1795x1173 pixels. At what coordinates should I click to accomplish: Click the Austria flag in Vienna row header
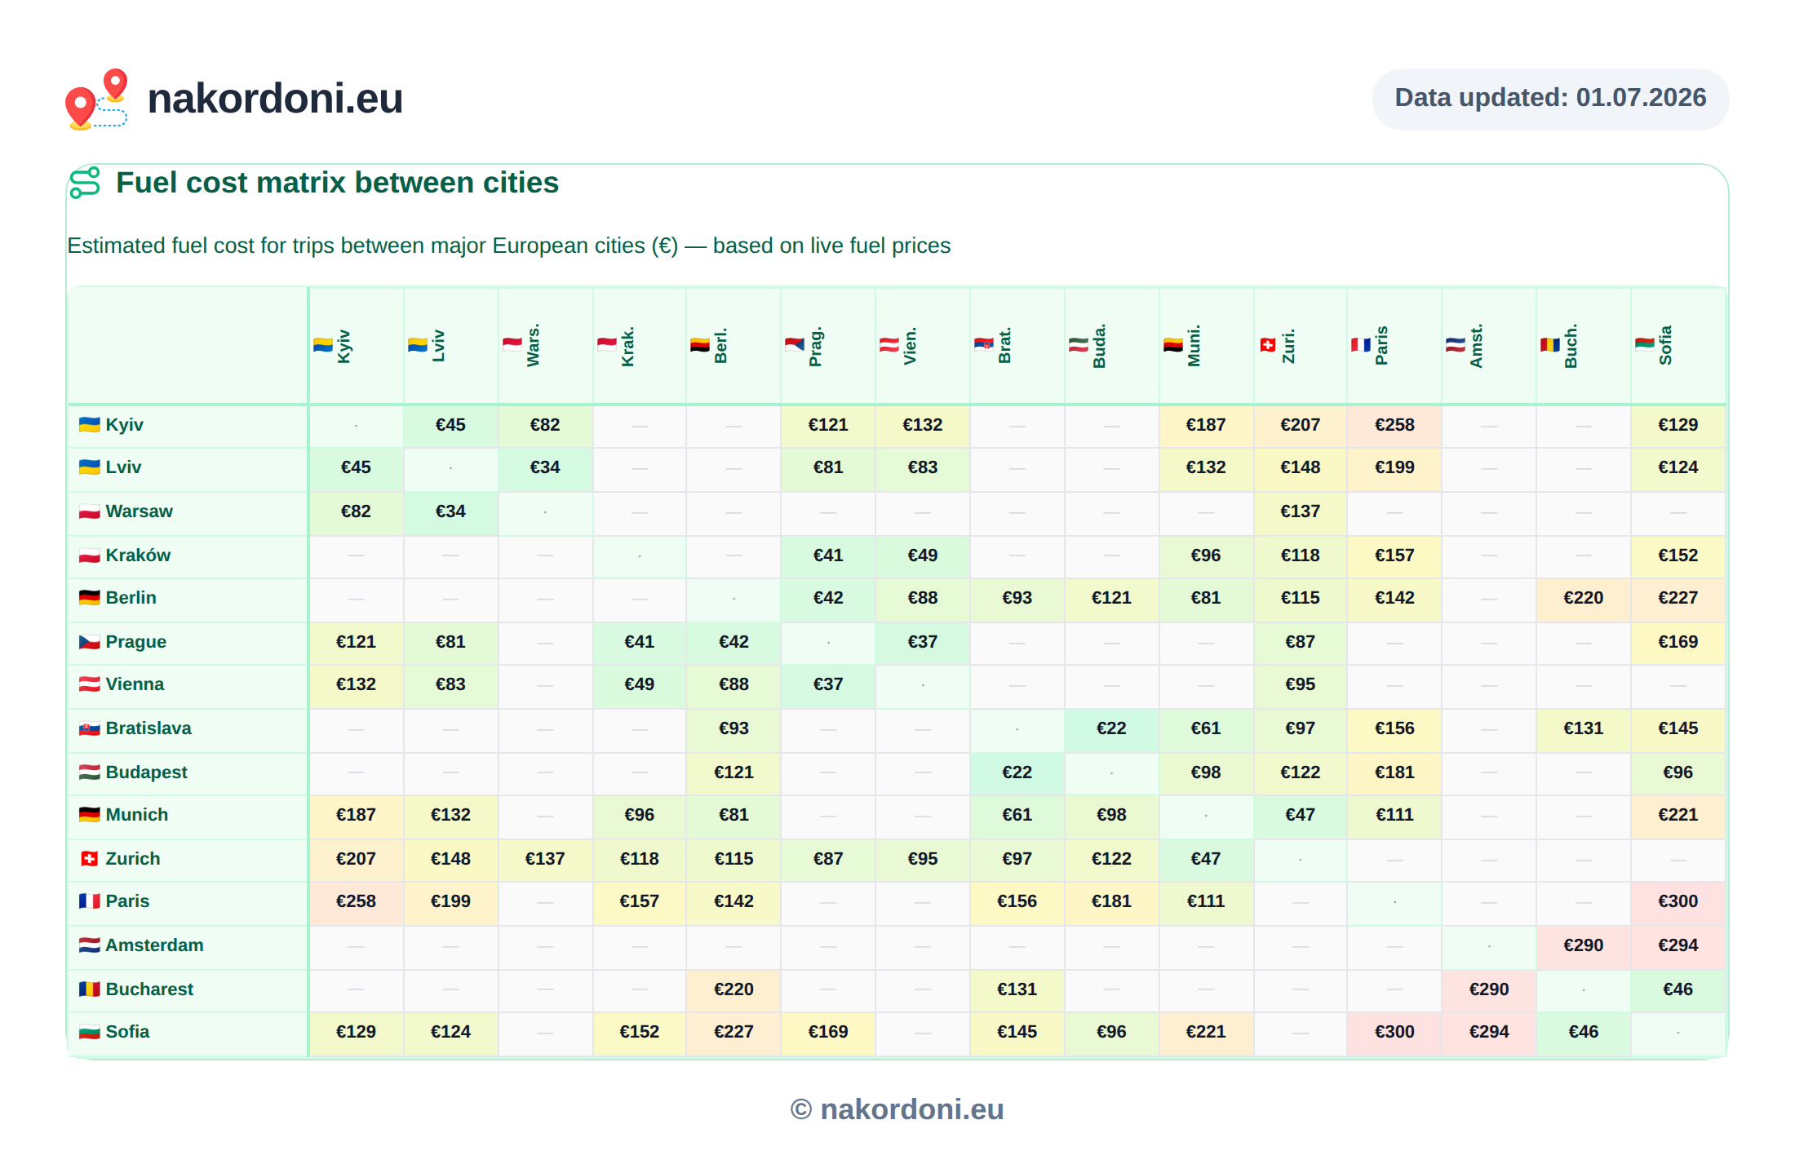coord(89,684)
